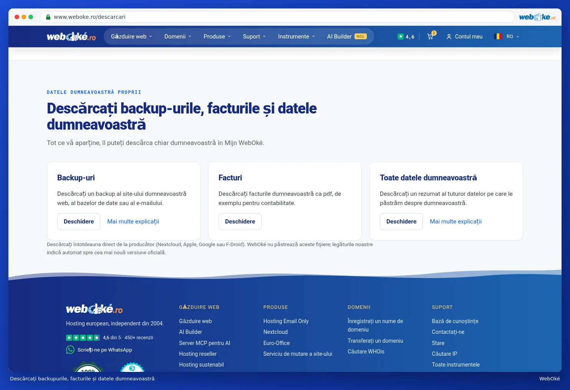The height and width of the screenshot is (390, 570).
Task: Expand the Domenii dropdown menu
Action: click(x=178, y=37)
